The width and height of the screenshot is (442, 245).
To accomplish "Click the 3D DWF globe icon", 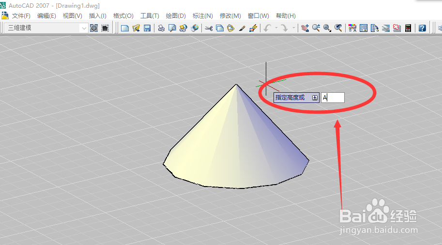I will (195, 28).
